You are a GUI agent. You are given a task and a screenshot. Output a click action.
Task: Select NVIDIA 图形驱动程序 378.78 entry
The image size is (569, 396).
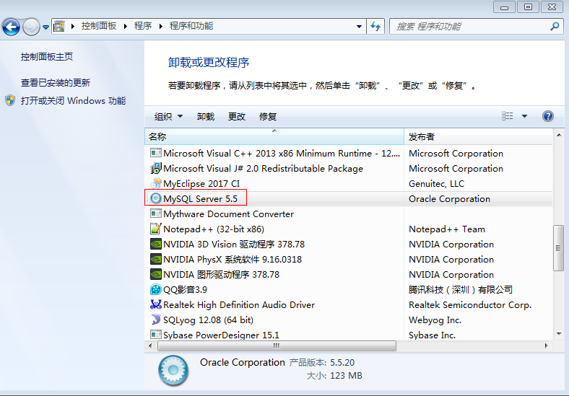222,275
